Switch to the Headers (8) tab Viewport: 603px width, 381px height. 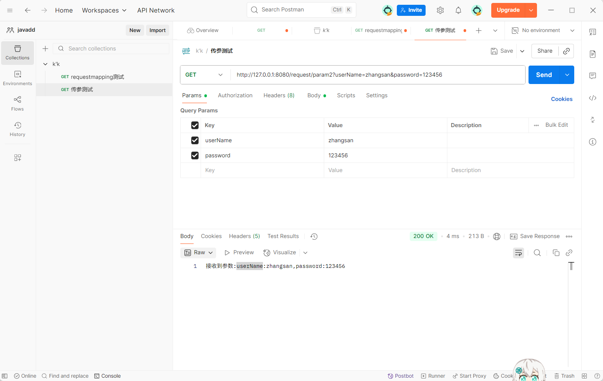(x=279, y=95)
